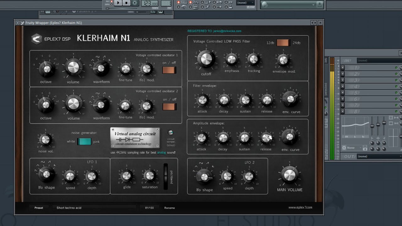Viewport: 402px width, 226px height.
Task: Toggle mixer slot 4 green enable LED
Action: 396,87
